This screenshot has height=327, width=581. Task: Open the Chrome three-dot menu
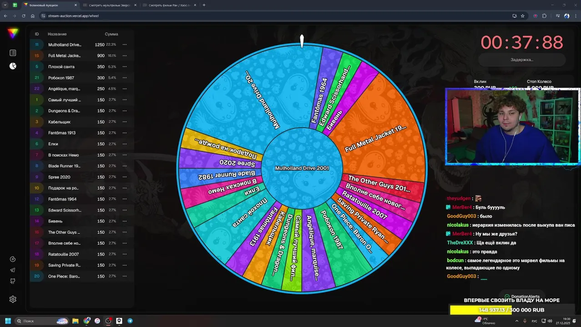(576, 15)
